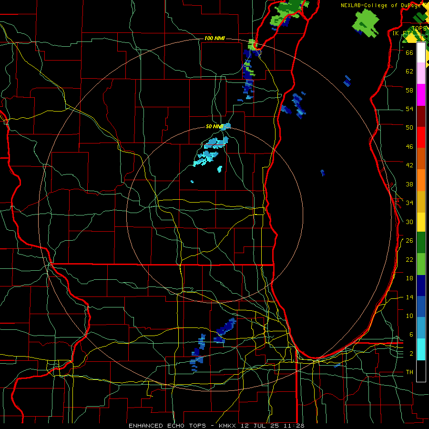Click the gold legend color band
This screenshot has width=429, height=429.
(x=421, y=202)
